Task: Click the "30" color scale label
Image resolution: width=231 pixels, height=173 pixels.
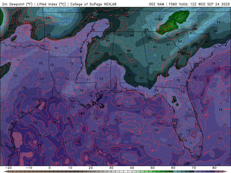Action: click(x=111, y=168)
